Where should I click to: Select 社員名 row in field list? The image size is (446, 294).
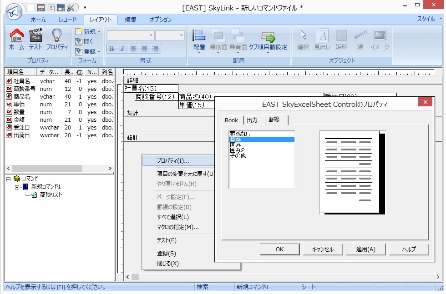[x=60, y=81]
